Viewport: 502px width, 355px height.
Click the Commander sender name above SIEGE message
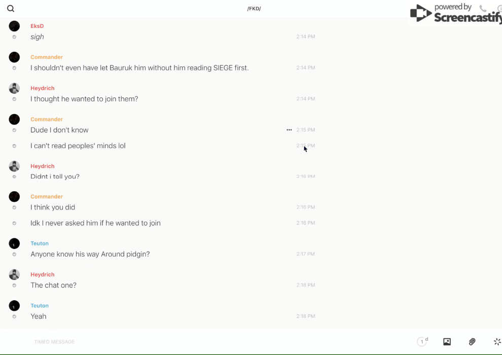tap(47, 57)
